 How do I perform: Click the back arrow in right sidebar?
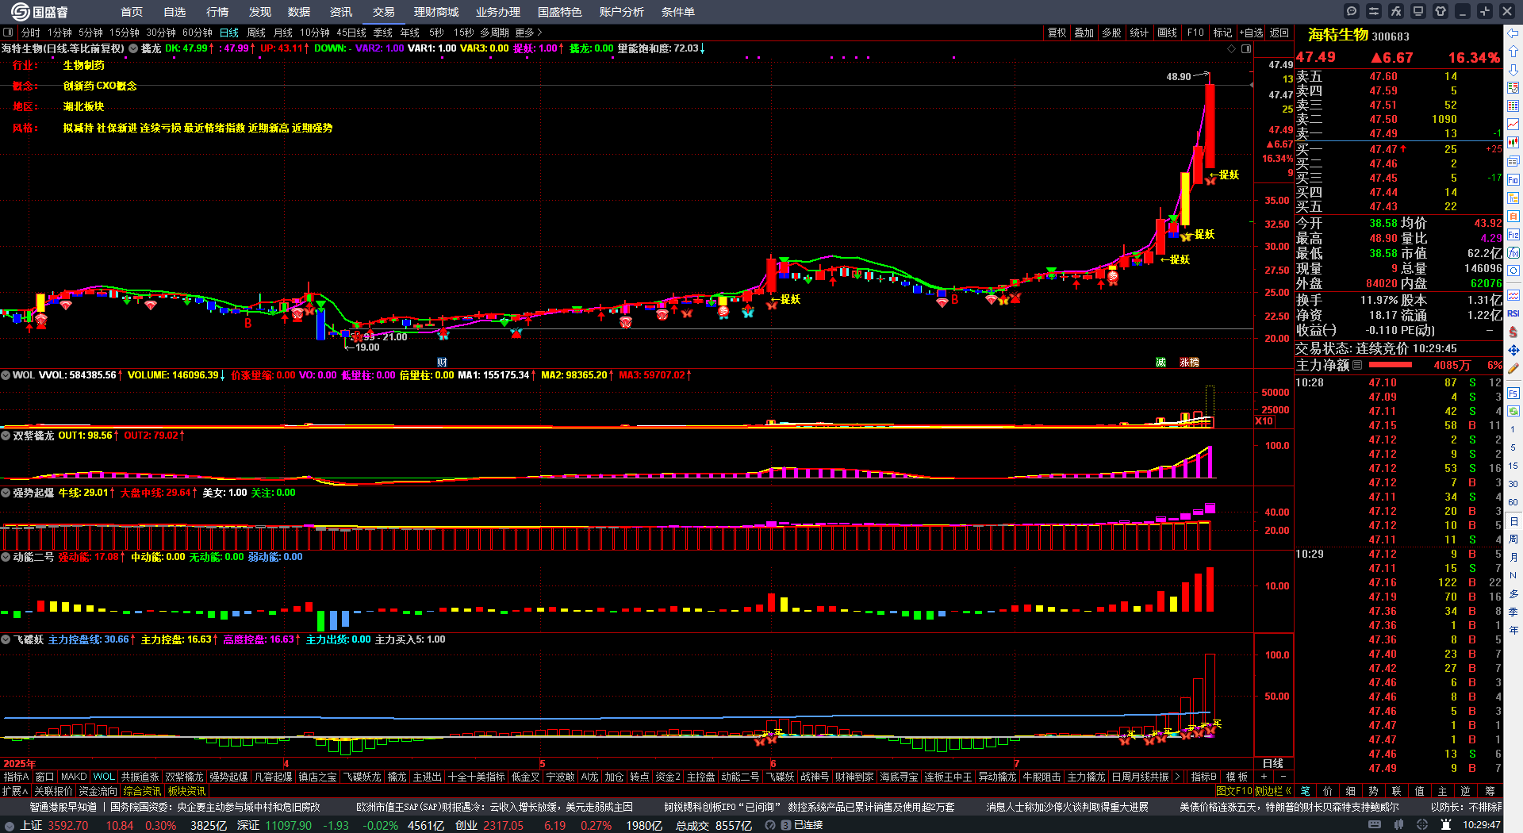(1513, 33)
